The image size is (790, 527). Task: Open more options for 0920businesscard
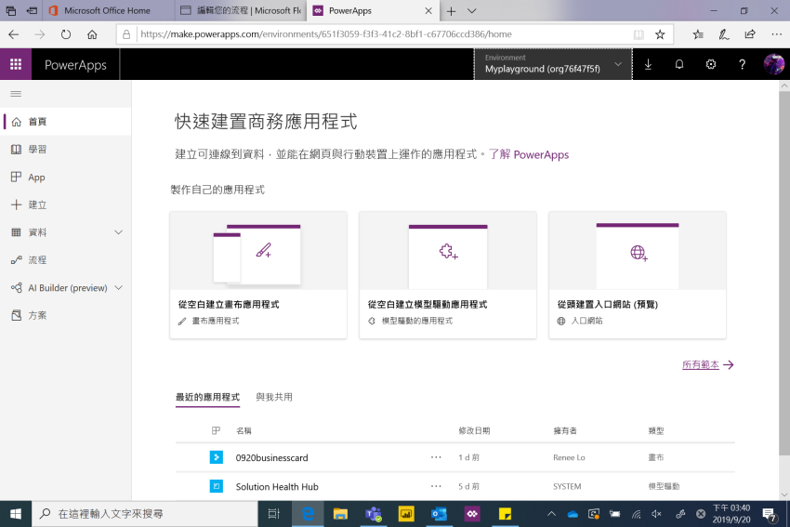tap(436, 457)
